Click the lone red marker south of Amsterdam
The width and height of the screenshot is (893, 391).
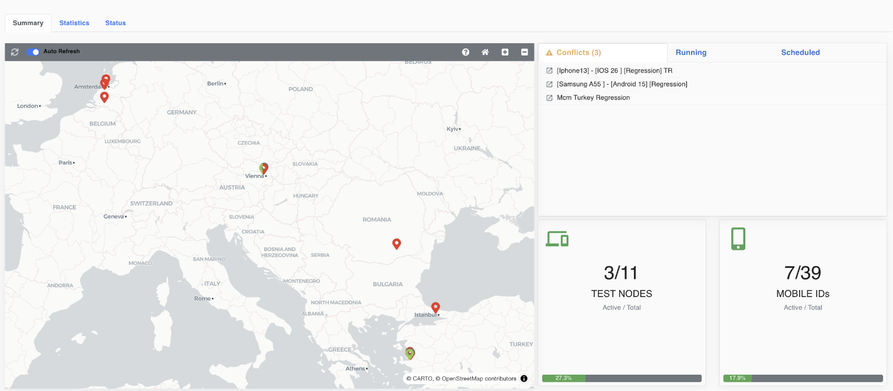pos(104,97)
